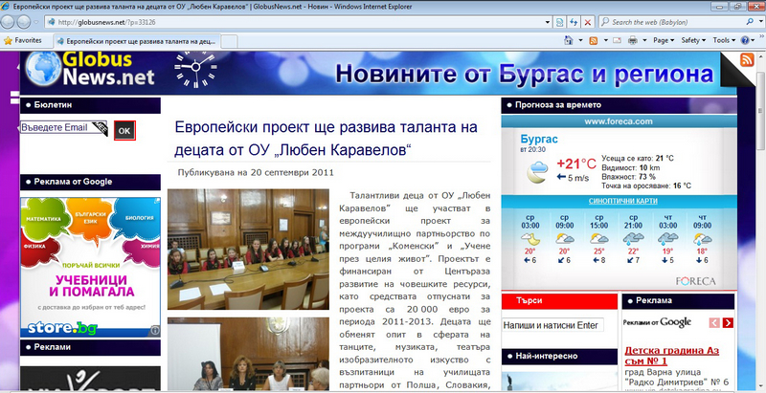The width and height of the screenshot is (766, 393).
Task: Click the blue Help question mark icon
Action: click(x=745, y=40)
